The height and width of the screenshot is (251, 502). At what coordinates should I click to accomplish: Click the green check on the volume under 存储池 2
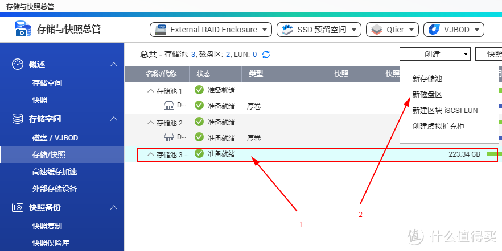199,137
